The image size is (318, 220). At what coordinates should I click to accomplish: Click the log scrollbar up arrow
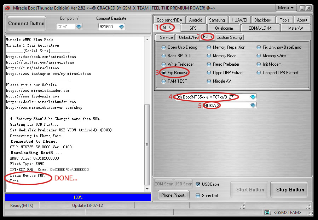click(x=147, y=40)
